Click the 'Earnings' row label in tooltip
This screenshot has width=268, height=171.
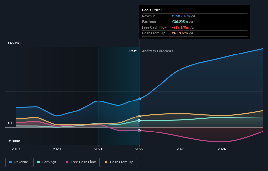coord(149,22)
